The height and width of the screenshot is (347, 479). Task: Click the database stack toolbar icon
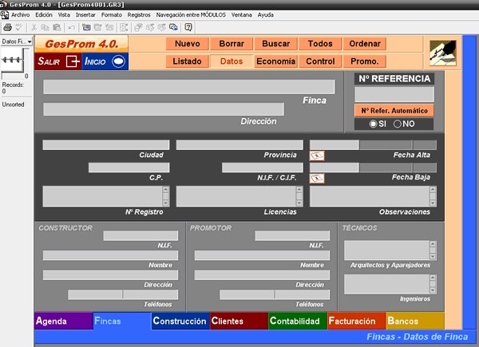tap(138, 27)
